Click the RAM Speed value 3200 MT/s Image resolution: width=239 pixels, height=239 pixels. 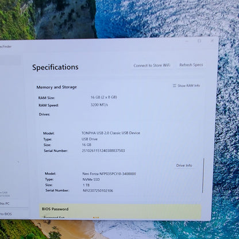click(x=99, y=105)
